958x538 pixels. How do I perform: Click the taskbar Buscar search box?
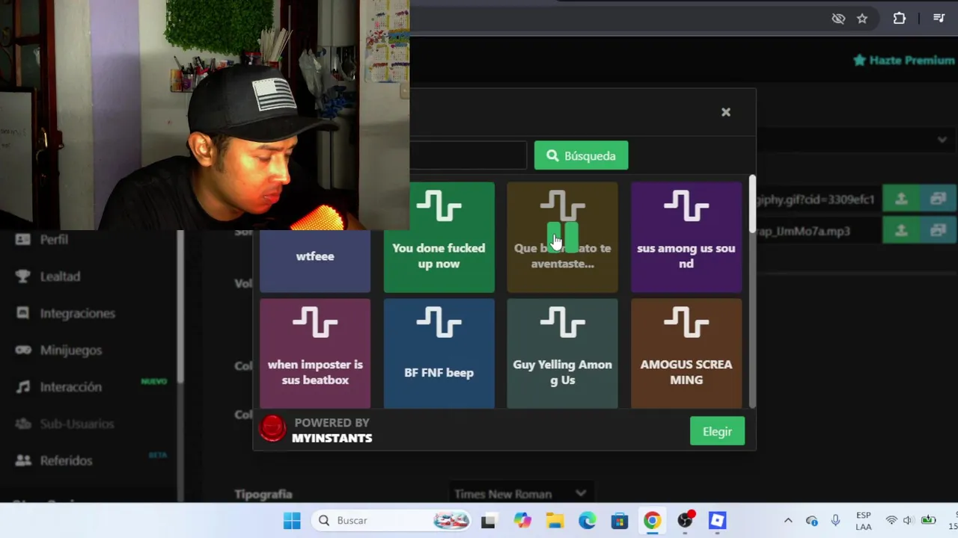[391, 521]
